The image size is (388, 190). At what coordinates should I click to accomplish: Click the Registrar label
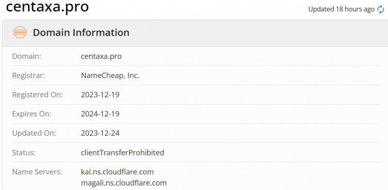pos(29,76)
